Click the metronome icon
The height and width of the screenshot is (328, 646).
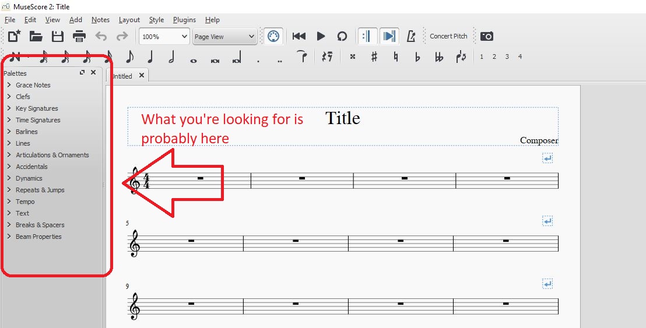[411, 36]
